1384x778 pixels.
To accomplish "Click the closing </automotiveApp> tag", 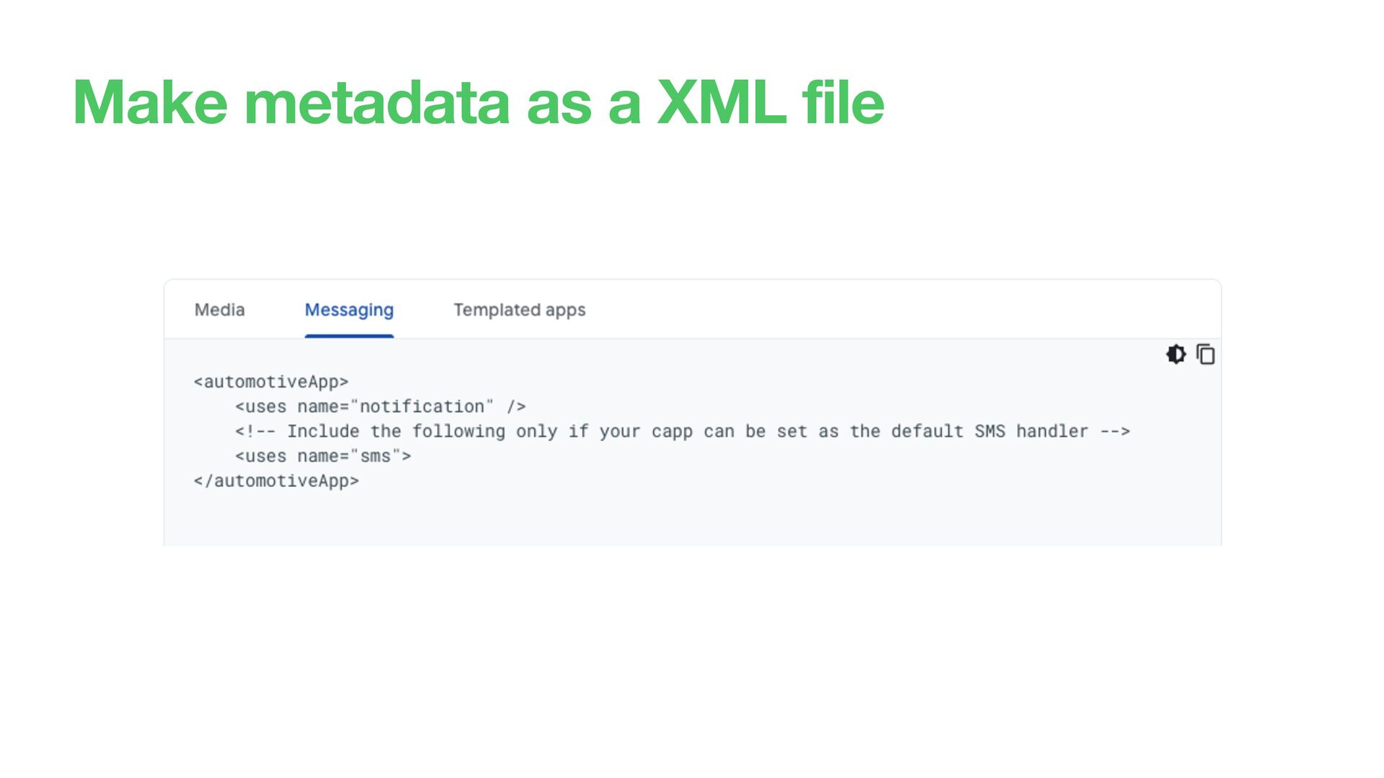I will tap(276, 480).
